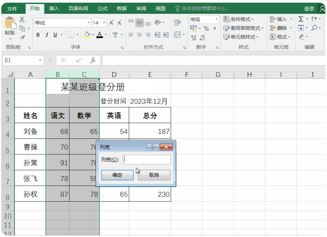327x237 pixels.
Task: Toggle italic formatting
Action: 46,35
